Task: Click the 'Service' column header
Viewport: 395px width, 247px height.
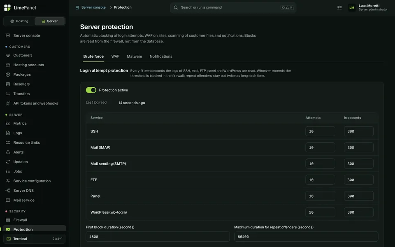Action: [x=96, y=118]
